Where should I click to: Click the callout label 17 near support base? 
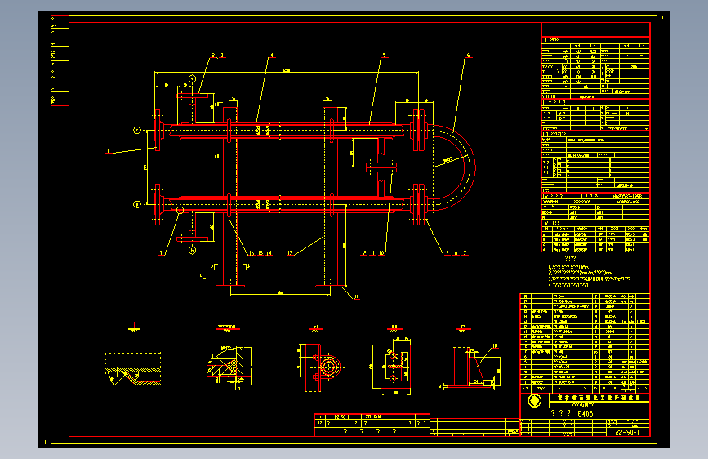click(356, 296)
